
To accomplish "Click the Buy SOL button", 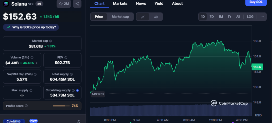I will coord(256,2).
